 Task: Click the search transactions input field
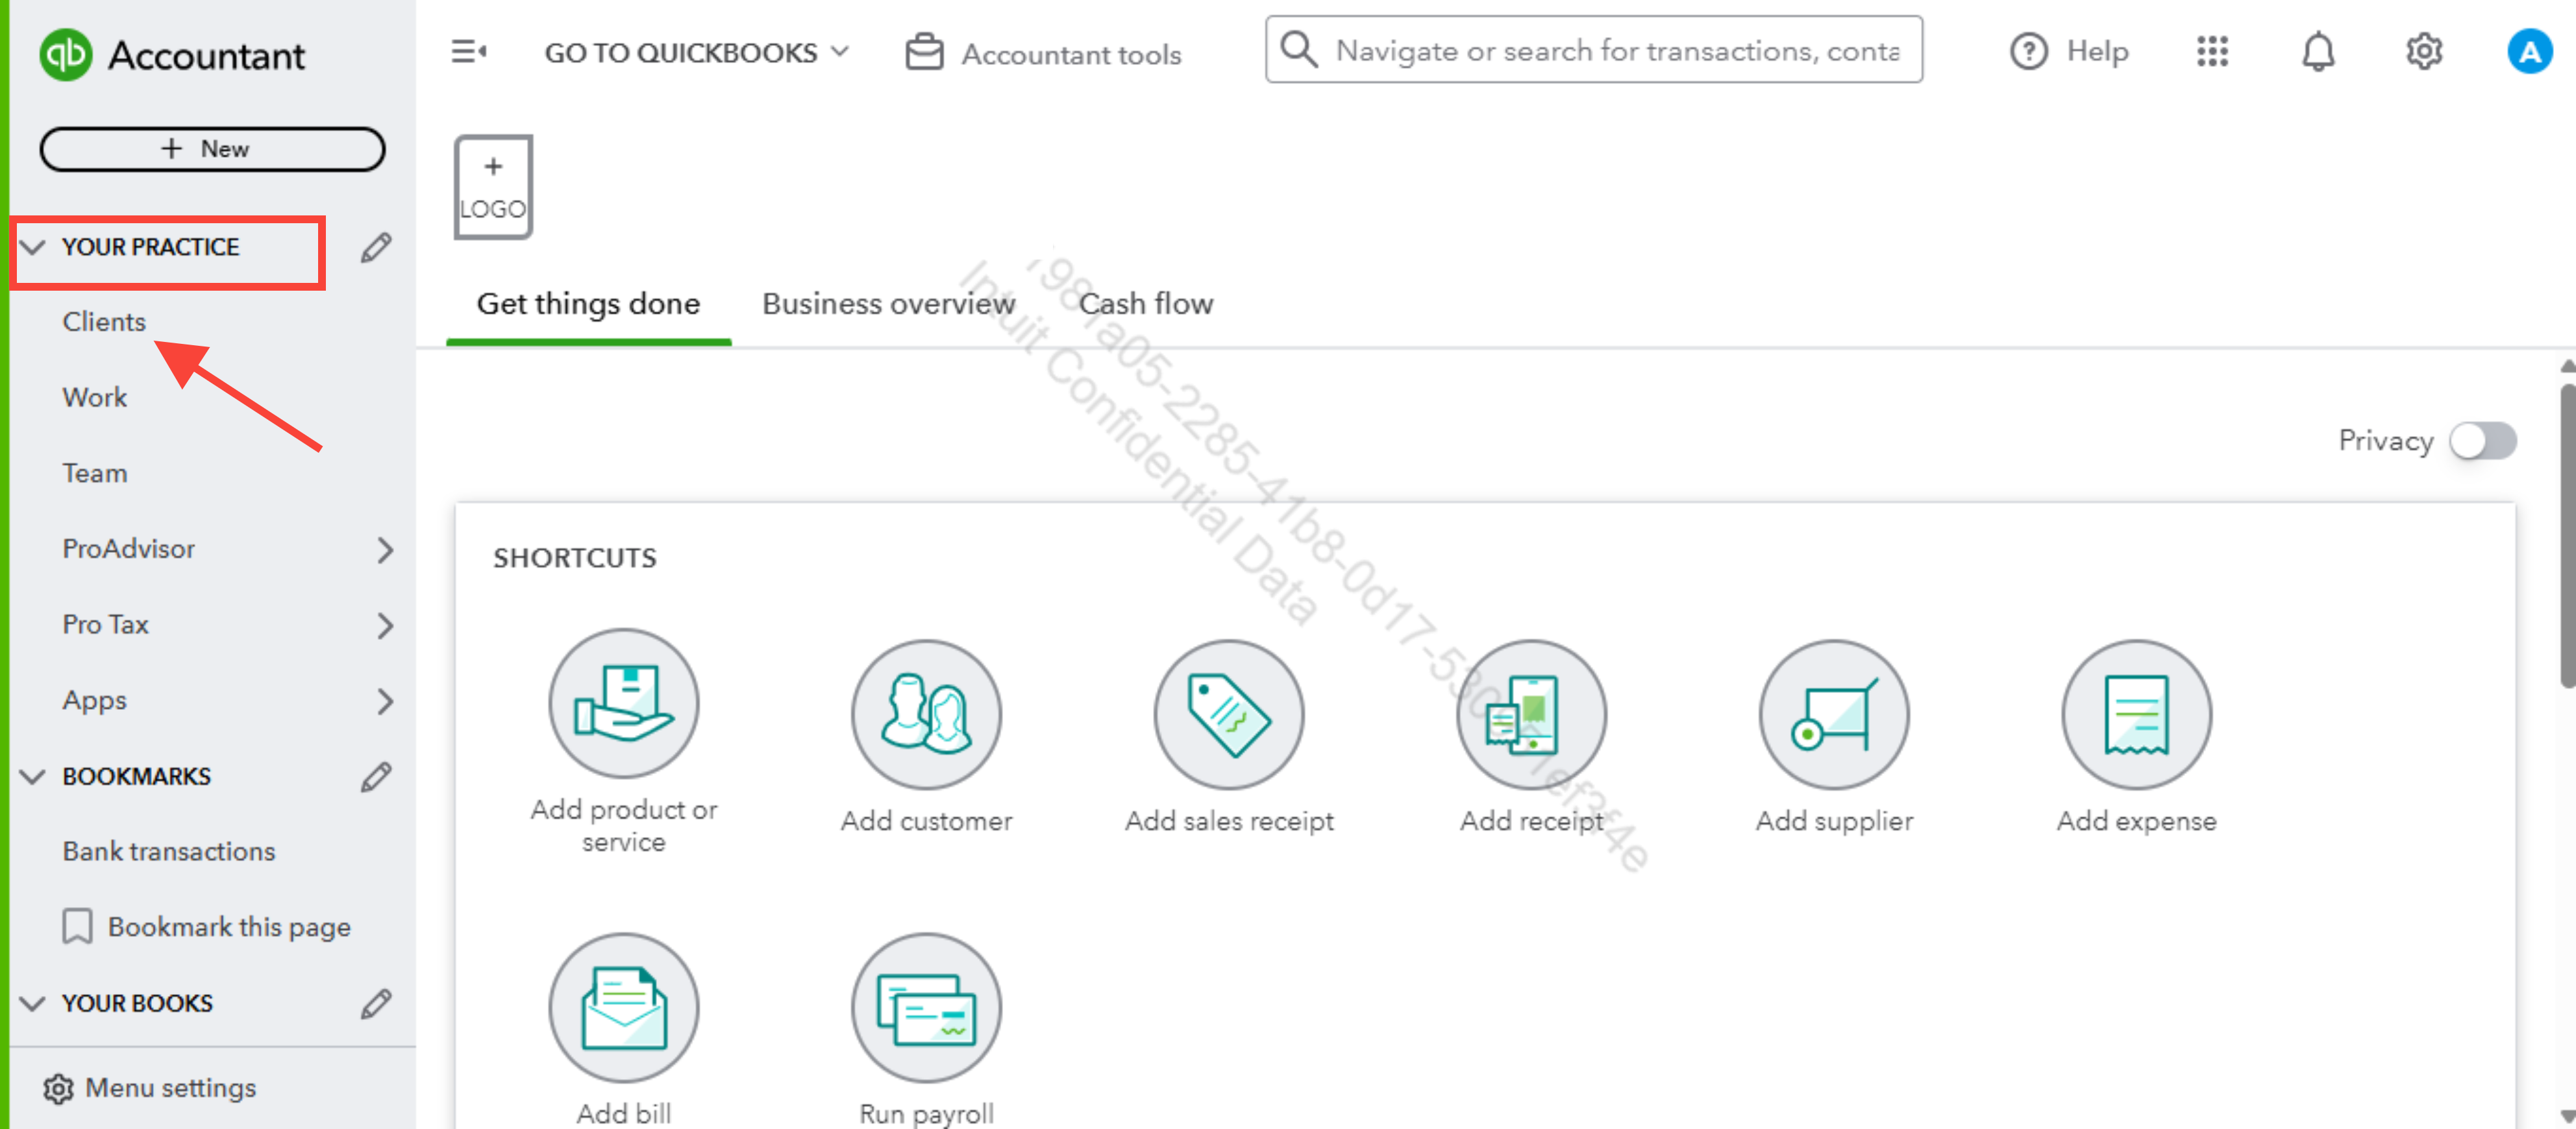pos(1616,51)
